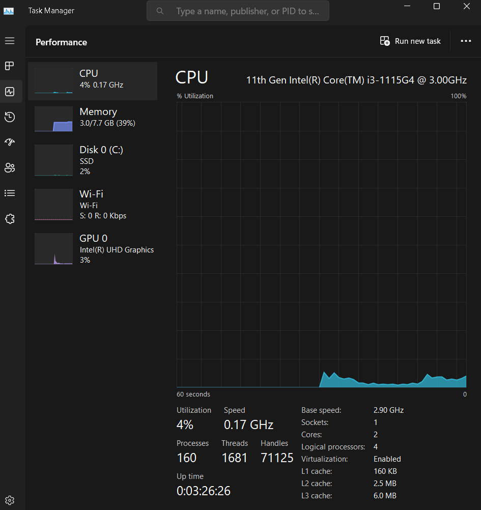Open the Services view icon
The image size is (481, 510).
[10, 218]
